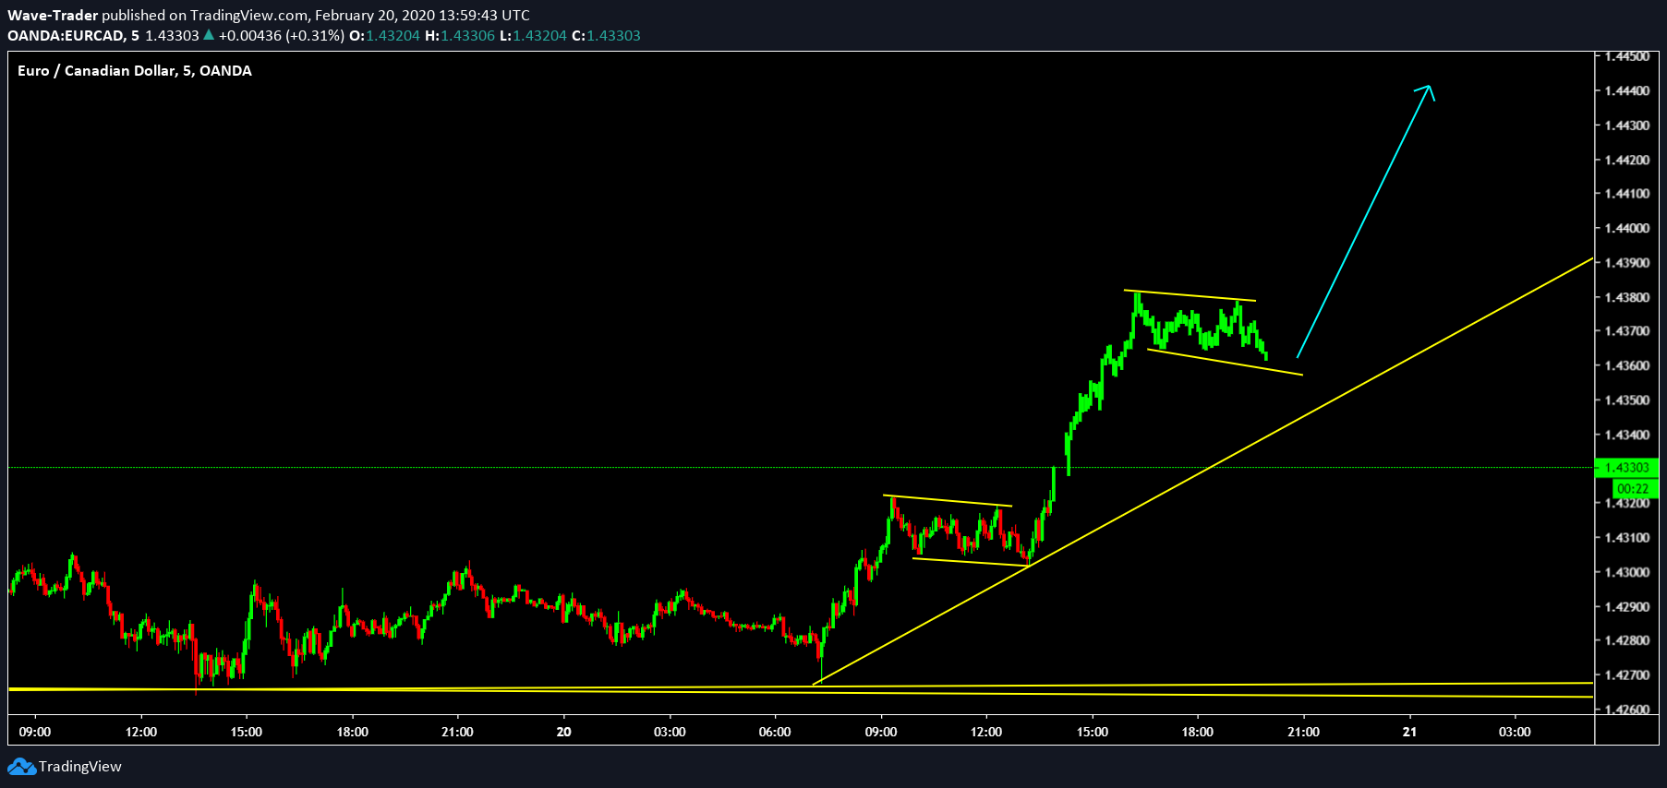Click the low value L:1.43204
Viewport: 1667px width, 788px height.
coord(533,36)
